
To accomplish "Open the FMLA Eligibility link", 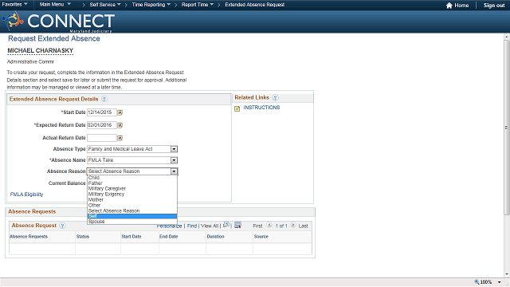I will 26,195.
